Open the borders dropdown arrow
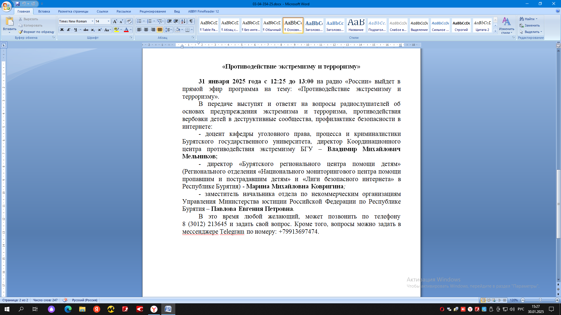This screenshot has width=561, height=315. pyautogui.click(x=192, y=30)
